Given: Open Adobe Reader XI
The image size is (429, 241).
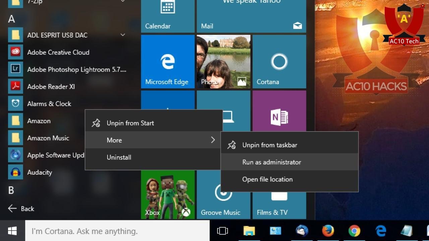Looking at the screenshot, I should click(51, 87).
